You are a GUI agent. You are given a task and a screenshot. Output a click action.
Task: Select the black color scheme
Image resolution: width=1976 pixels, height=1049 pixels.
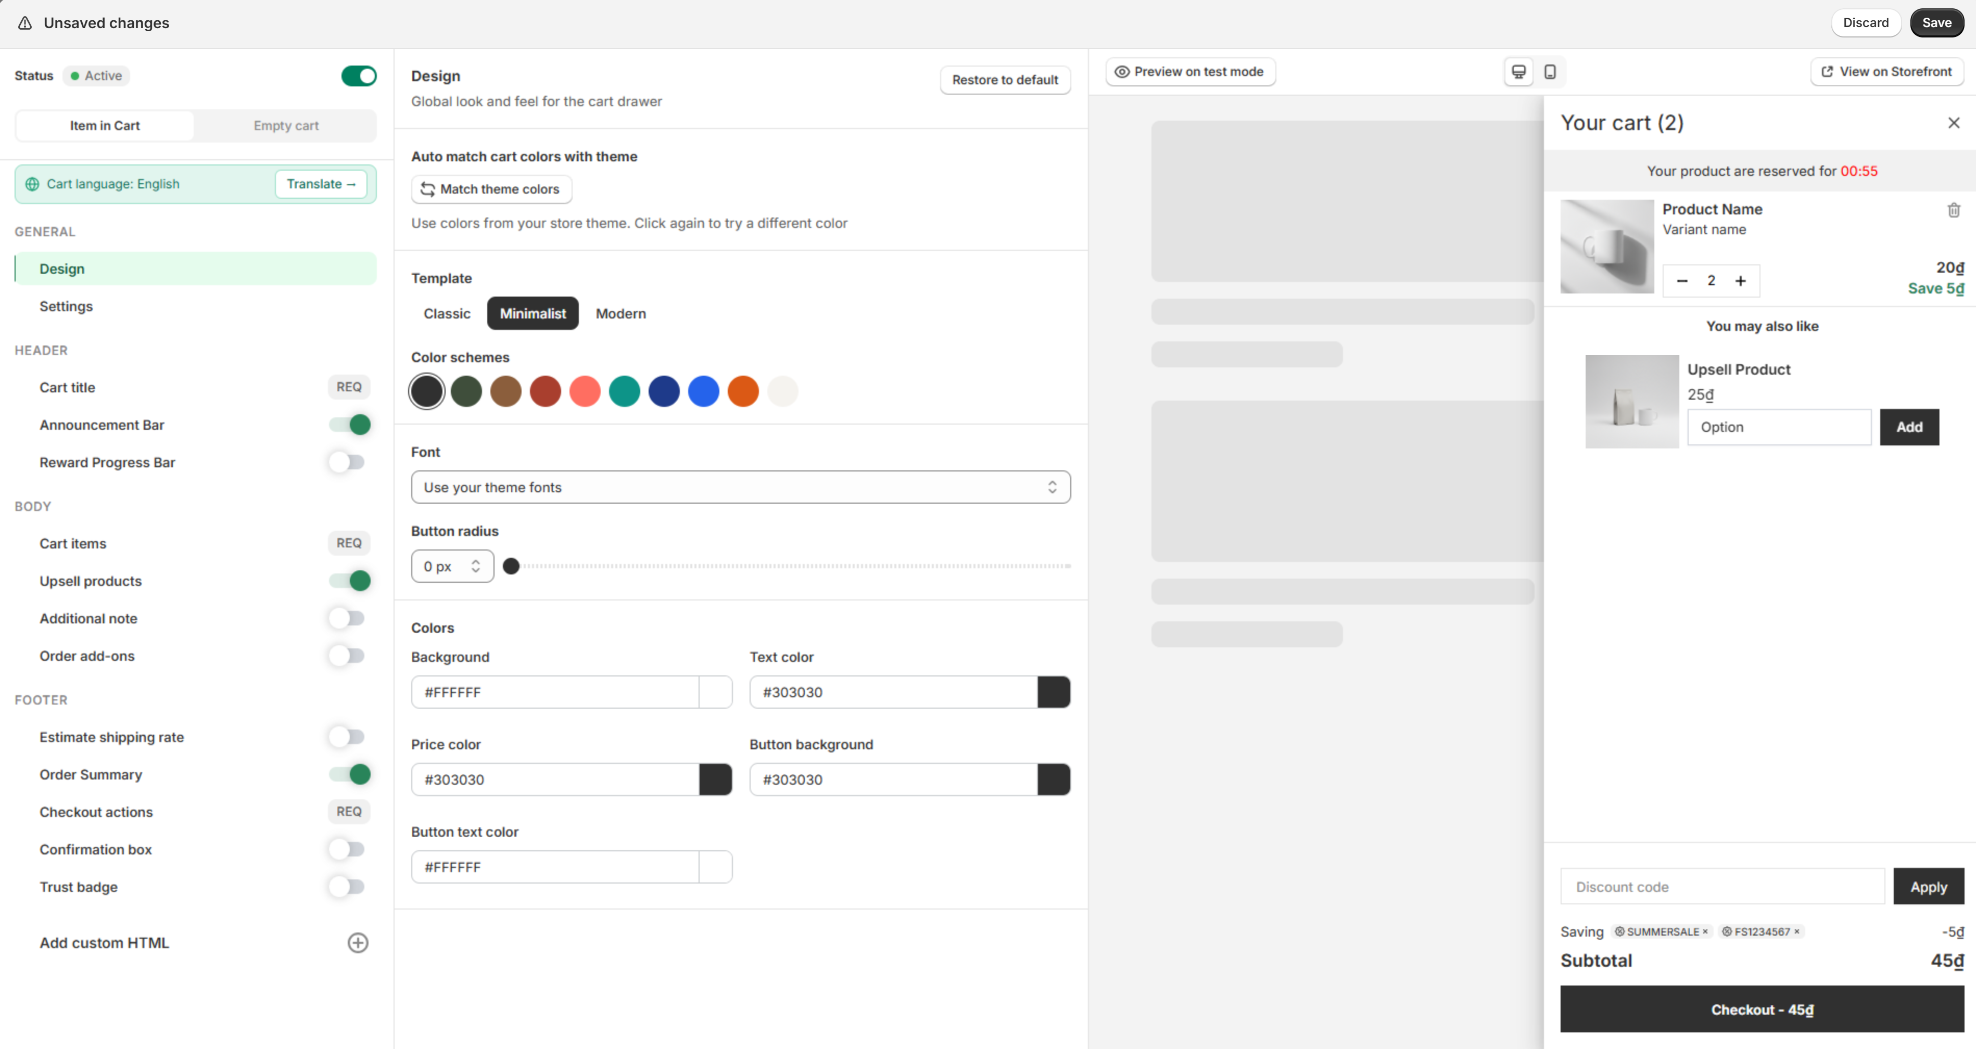(x=426, y=392)
